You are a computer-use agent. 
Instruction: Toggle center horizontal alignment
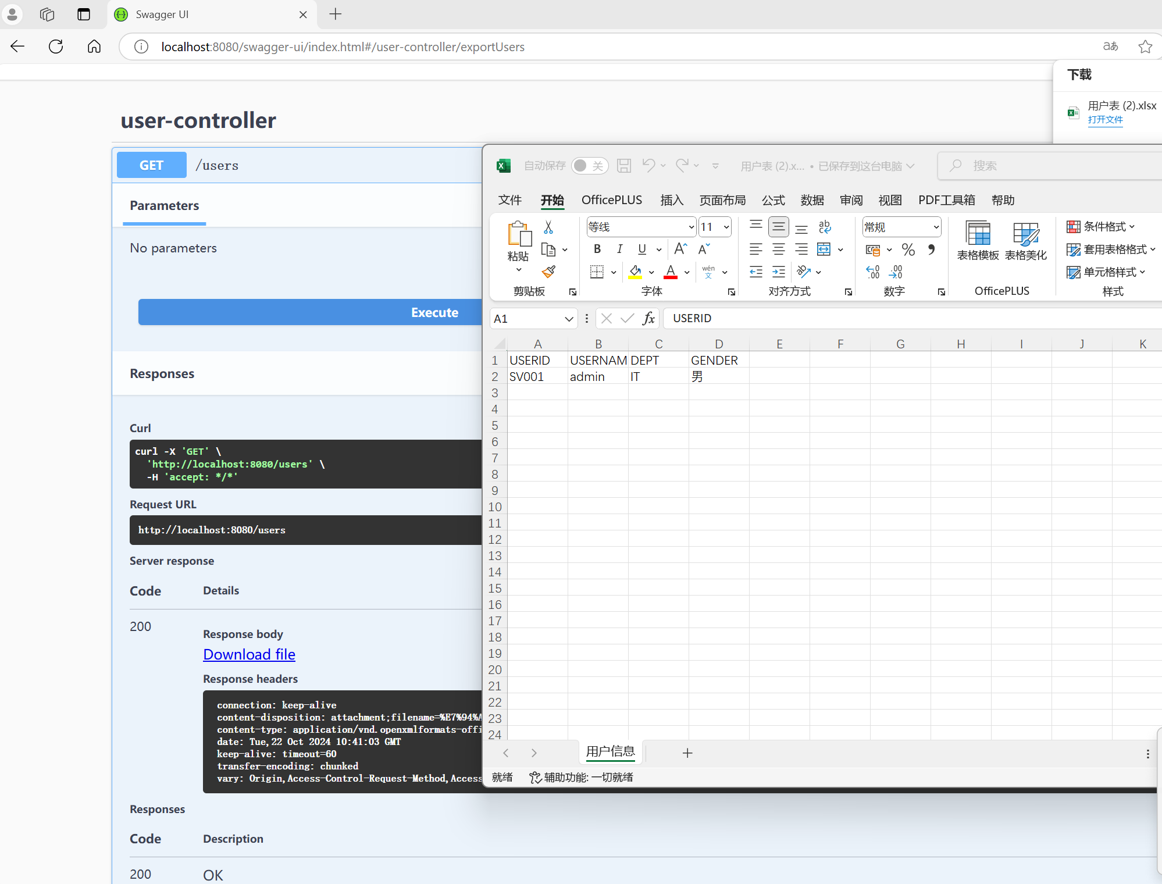point(778,249)
